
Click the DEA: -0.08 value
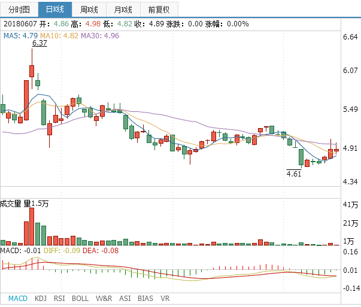click(x=101, y=251)
